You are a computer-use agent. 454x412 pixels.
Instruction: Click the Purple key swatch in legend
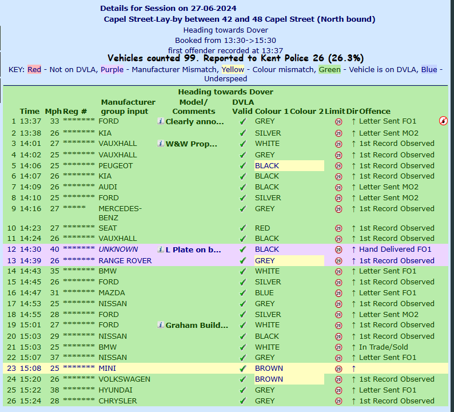coord(112,70)
